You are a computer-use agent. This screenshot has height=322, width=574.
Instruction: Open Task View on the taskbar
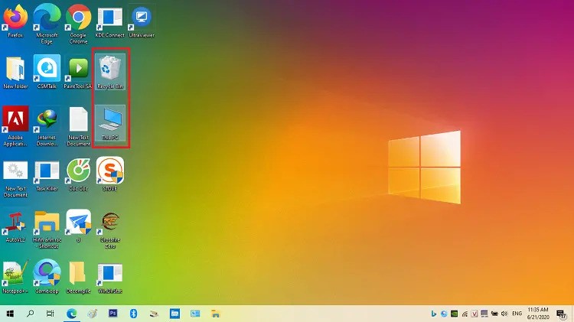coord(51,314)
